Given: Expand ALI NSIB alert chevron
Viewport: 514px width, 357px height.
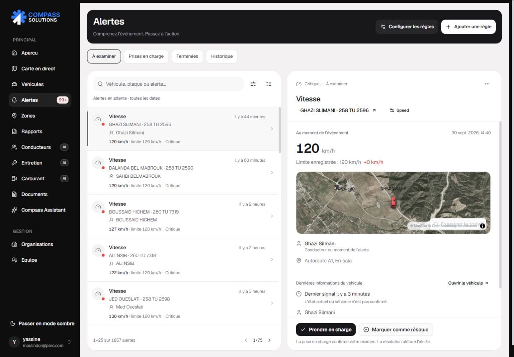Looking at the screenshot, I should 272,260.
